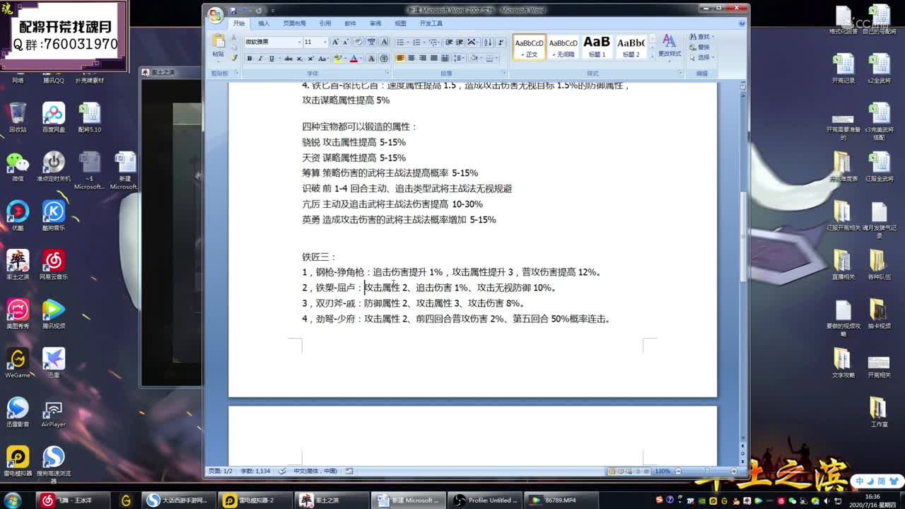Open the font size dropdown
This screenshot has height=509, width=905.
(325, 42)
